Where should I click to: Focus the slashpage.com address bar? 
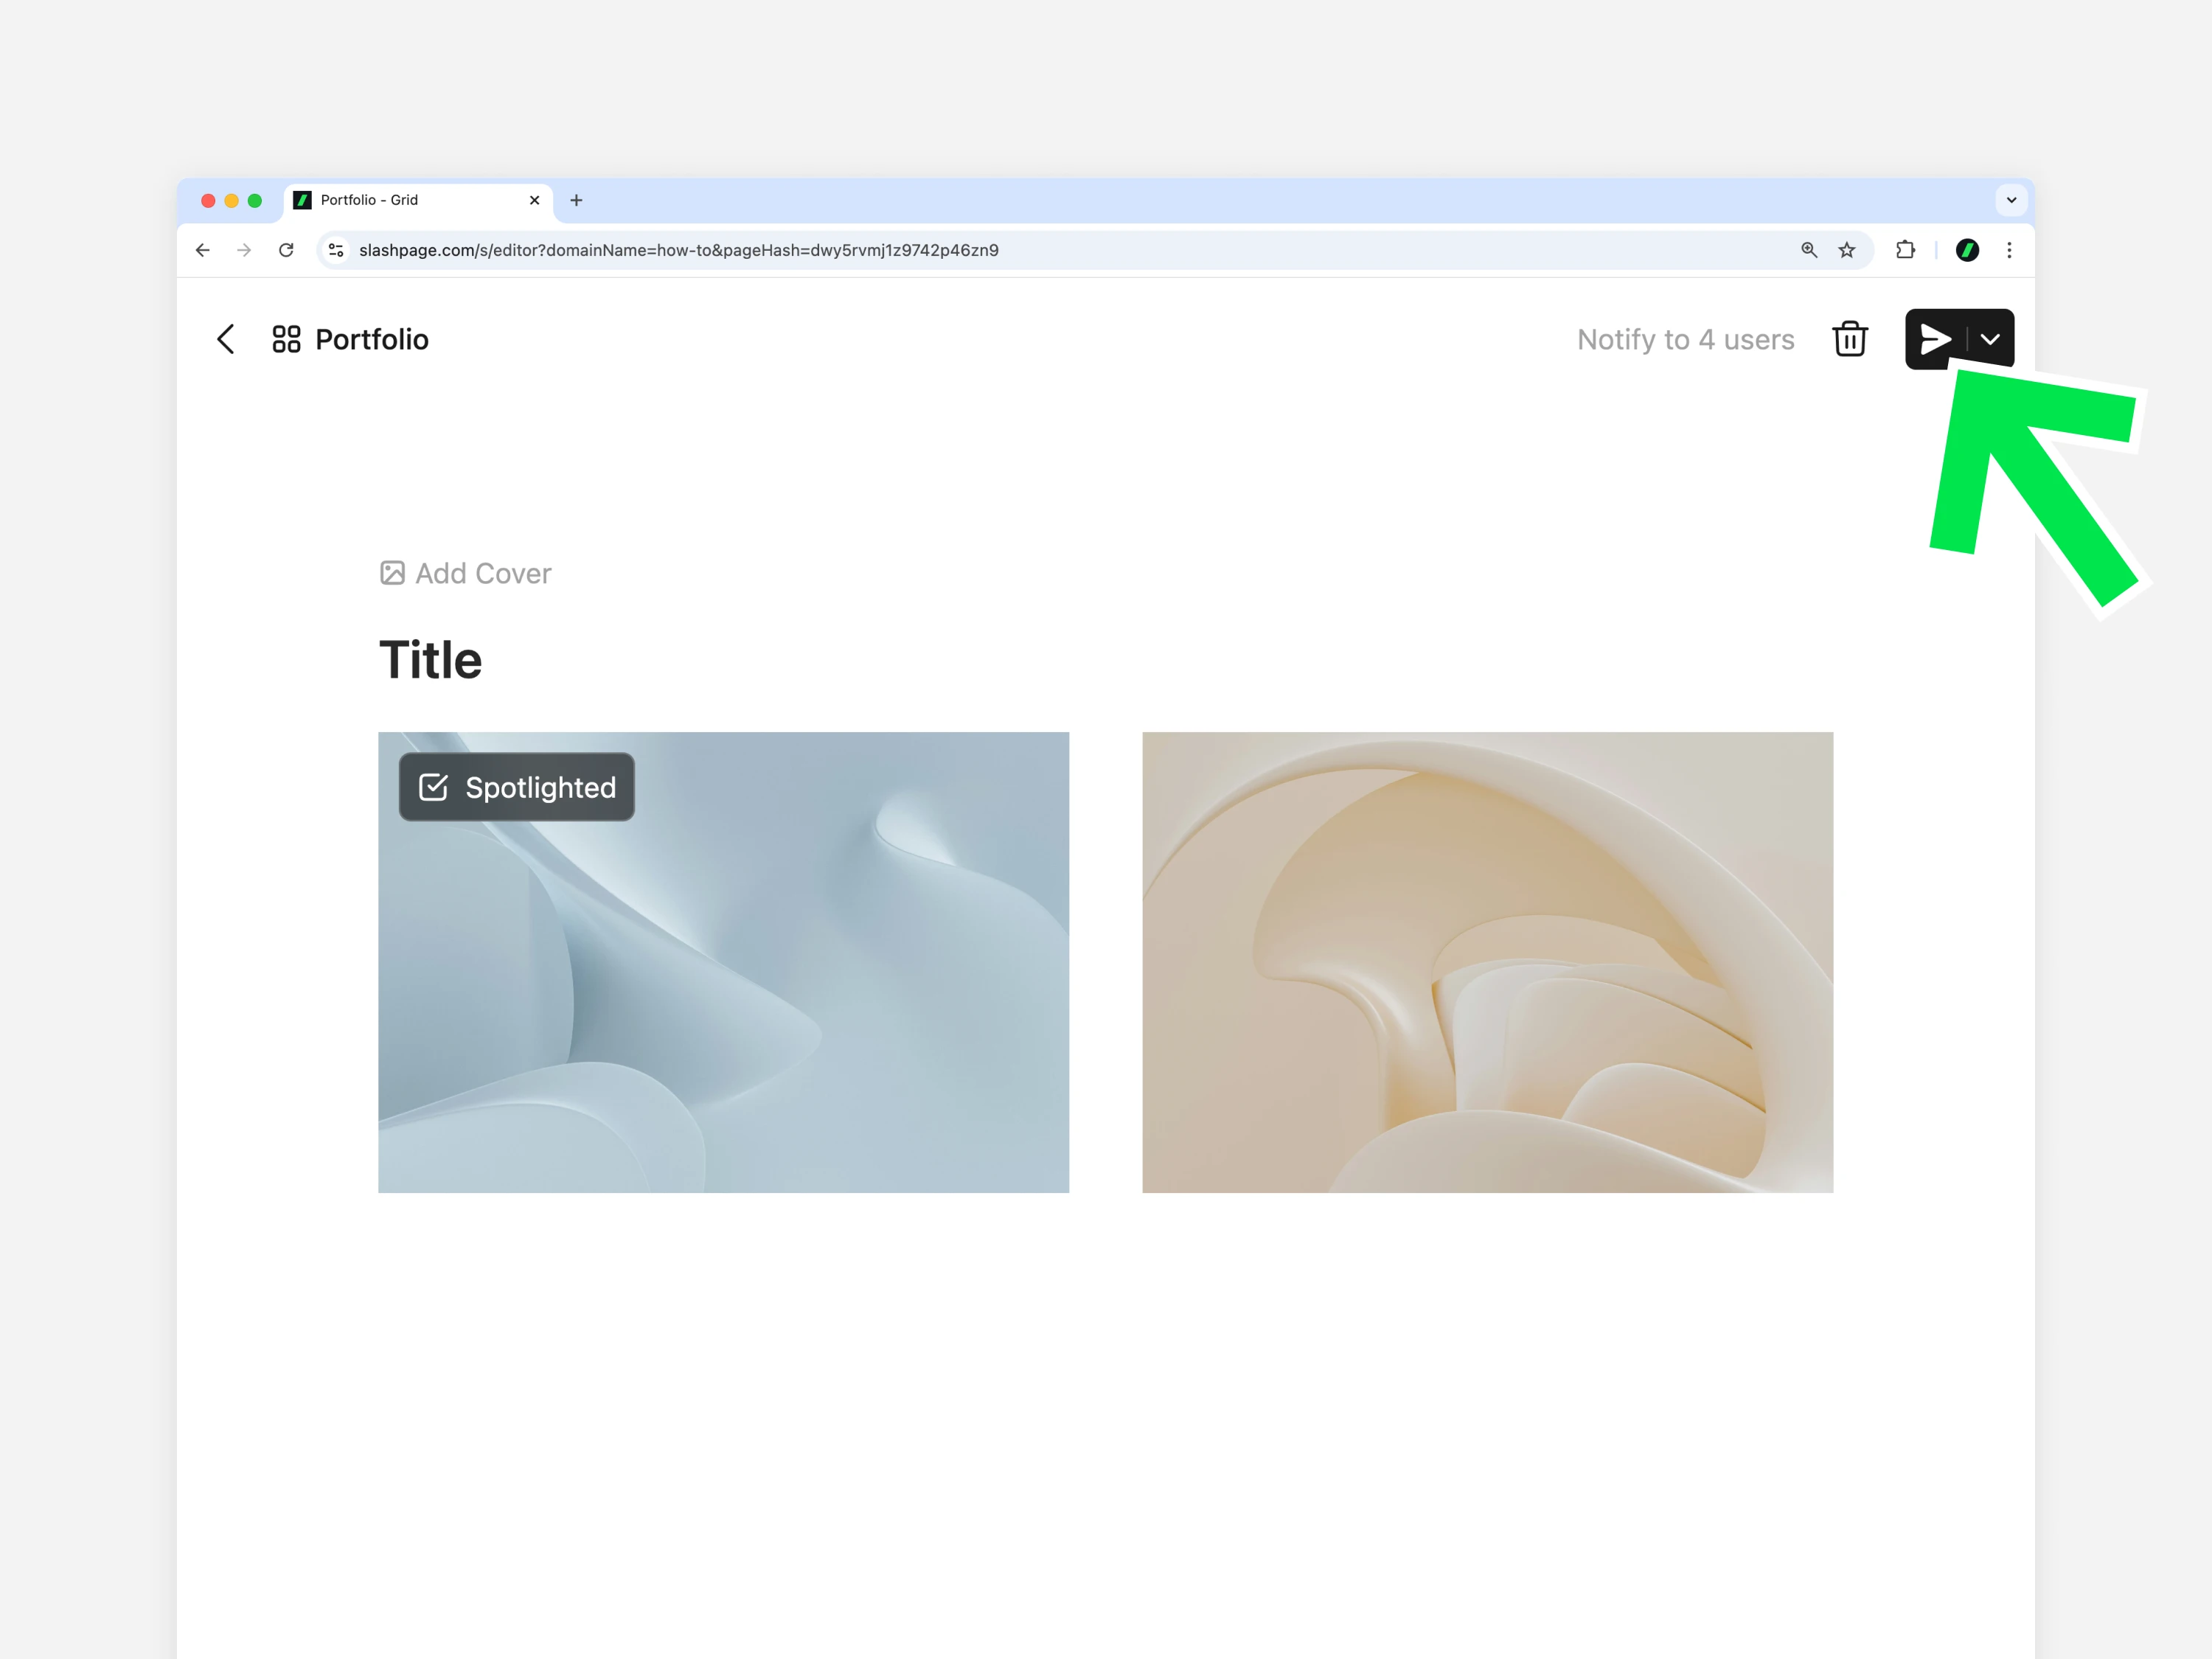click(1094, 250)
